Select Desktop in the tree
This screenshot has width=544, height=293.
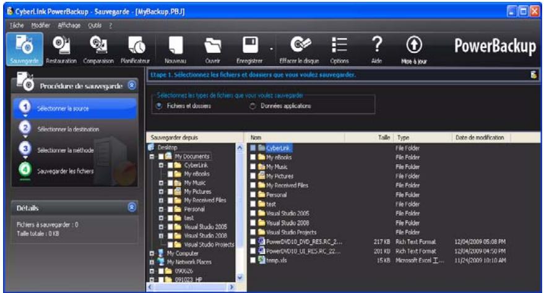[x=167, y=147]
